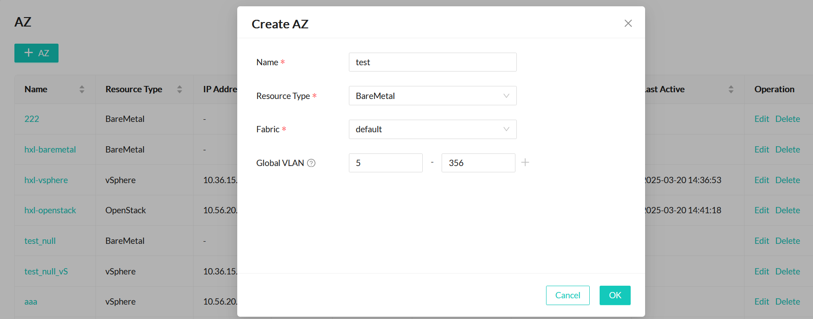Screen dimensions: 813x319
Task: Open the hxl-vsphere AZ link
Action: point(46,180)
